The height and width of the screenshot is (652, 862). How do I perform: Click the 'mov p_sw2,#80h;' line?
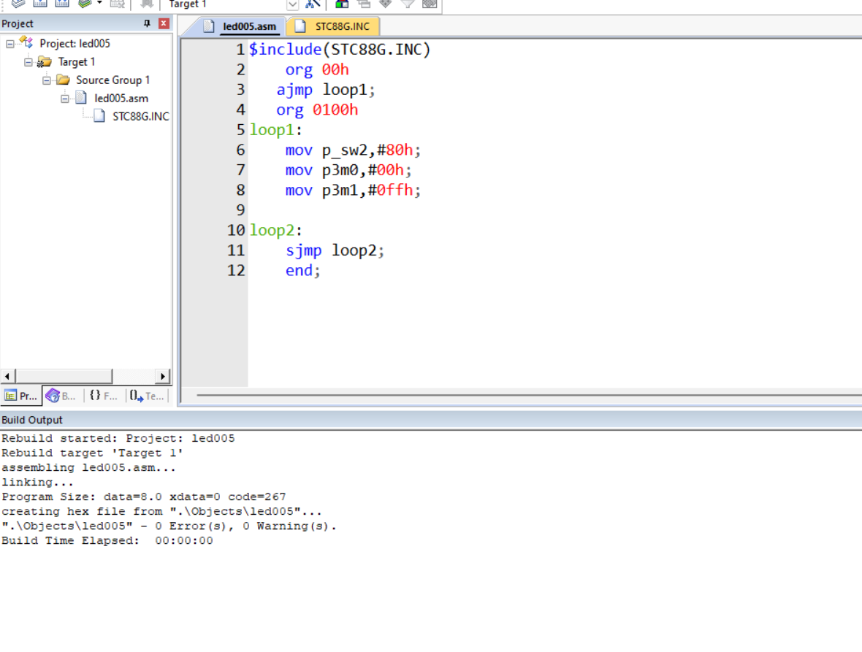[353, 150]
